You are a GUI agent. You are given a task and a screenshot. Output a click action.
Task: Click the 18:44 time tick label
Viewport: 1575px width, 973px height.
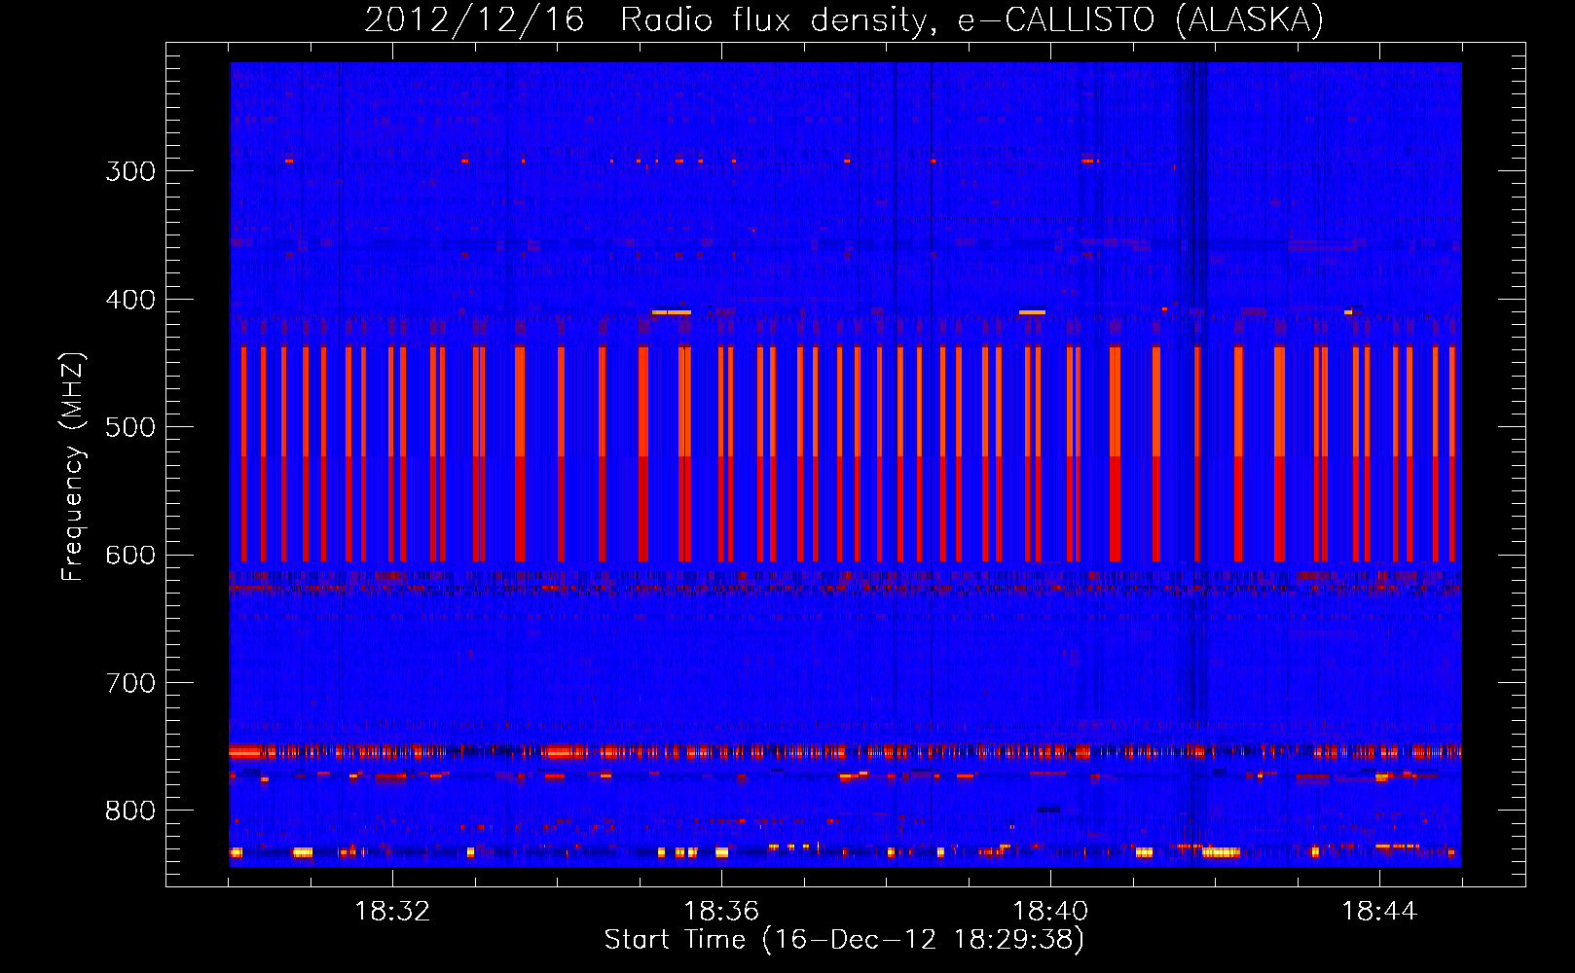pyautogui.click(x=1379, y=911)
